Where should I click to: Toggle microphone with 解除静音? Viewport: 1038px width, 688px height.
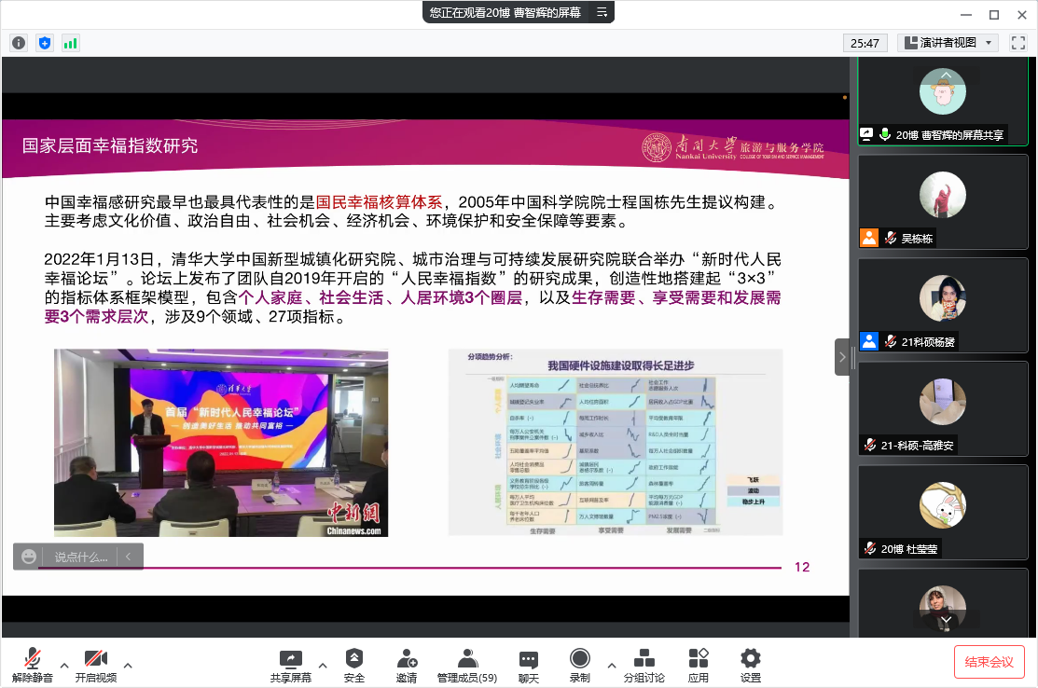(33, 666)
